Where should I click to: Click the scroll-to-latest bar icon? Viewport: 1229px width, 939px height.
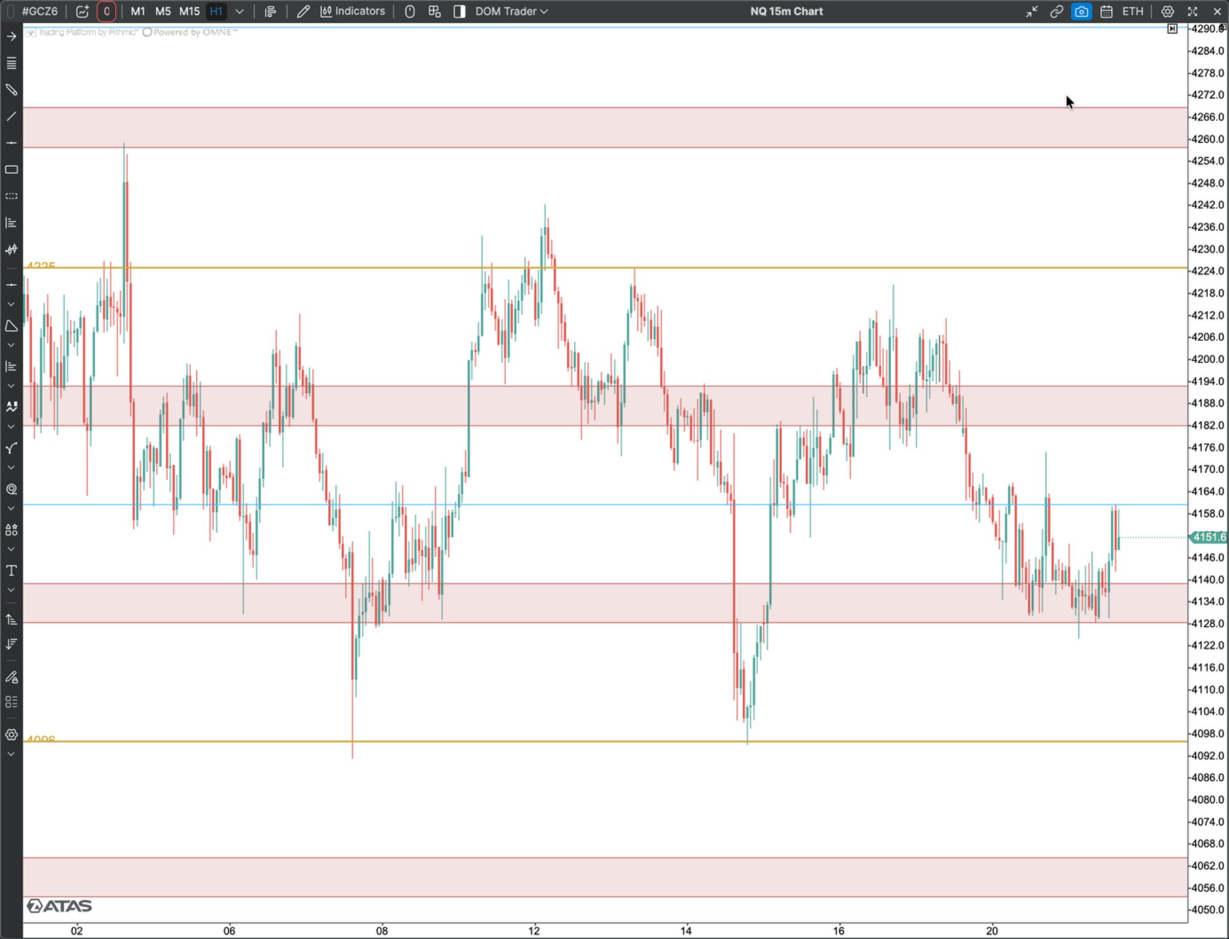(x=1172, y=29)
